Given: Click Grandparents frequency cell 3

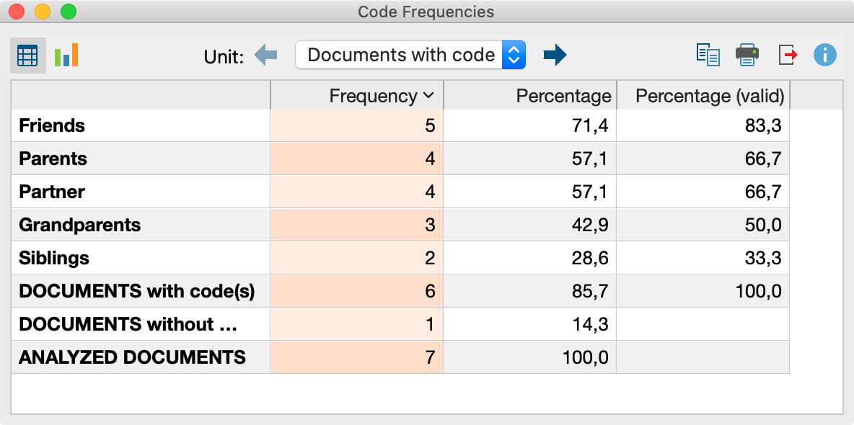Looking at the screenshot, I should tap(357, 225).
